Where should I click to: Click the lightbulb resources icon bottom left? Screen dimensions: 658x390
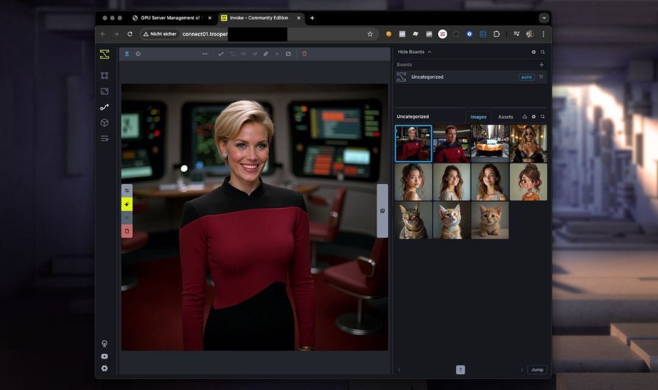tap(104, 344)
